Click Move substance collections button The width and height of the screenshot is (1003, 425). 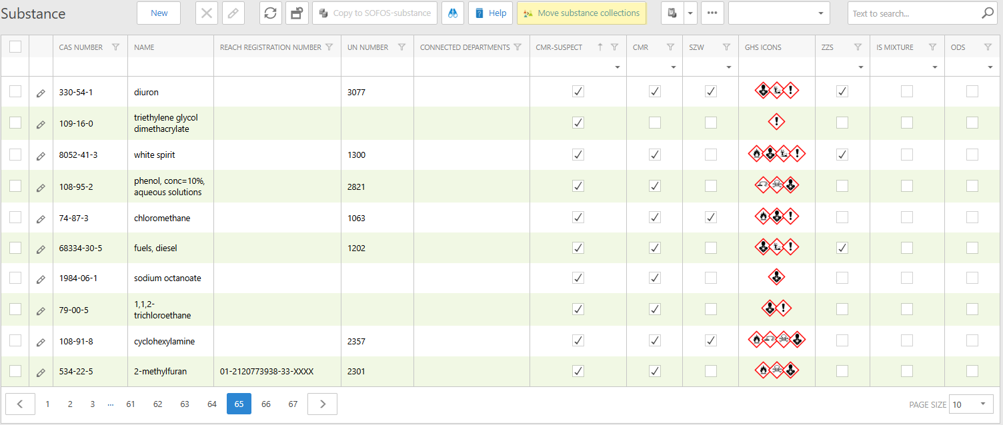click(582, 13)
